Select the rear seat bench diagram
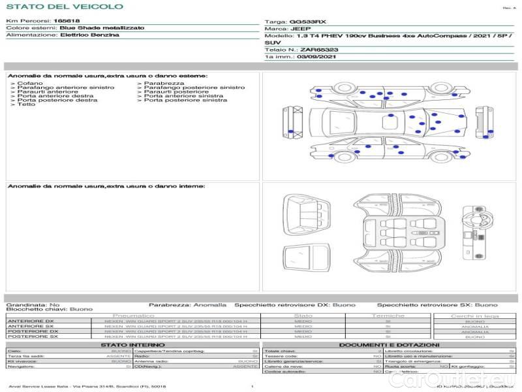The height and width of the screenshot is (392, 522). [304, 214]
